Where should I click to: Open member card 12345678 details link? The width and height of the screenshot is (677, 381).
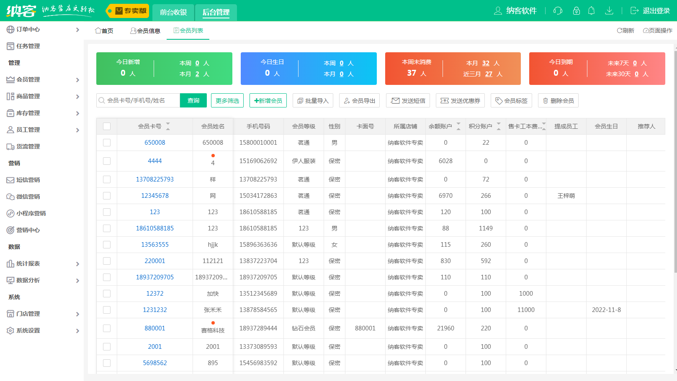pyautogui.click(x=154, y=195)
